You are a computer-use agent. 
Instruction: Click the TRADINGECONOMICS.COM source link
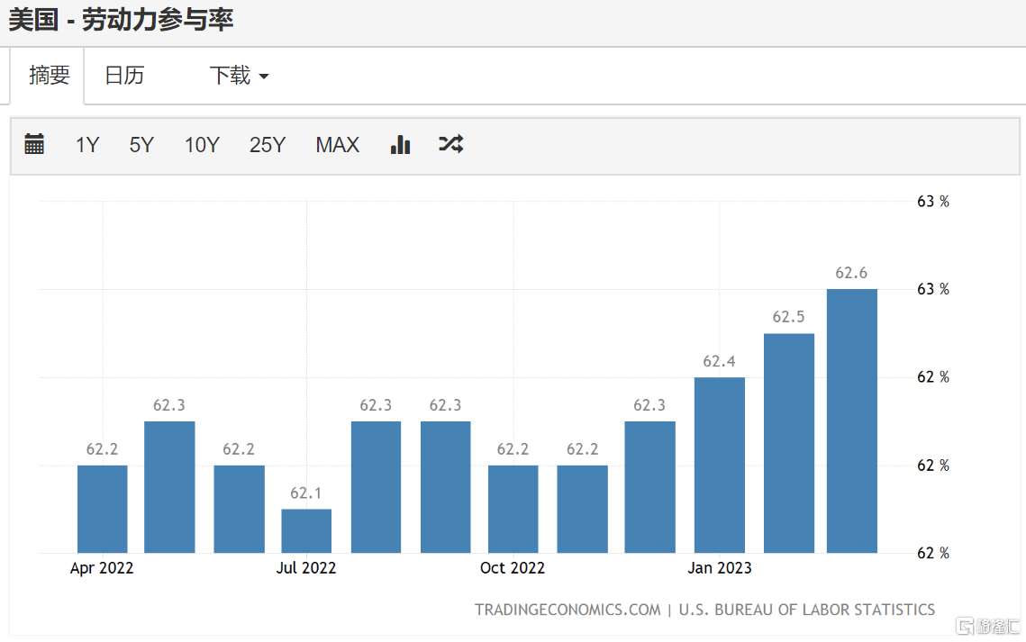567,610
